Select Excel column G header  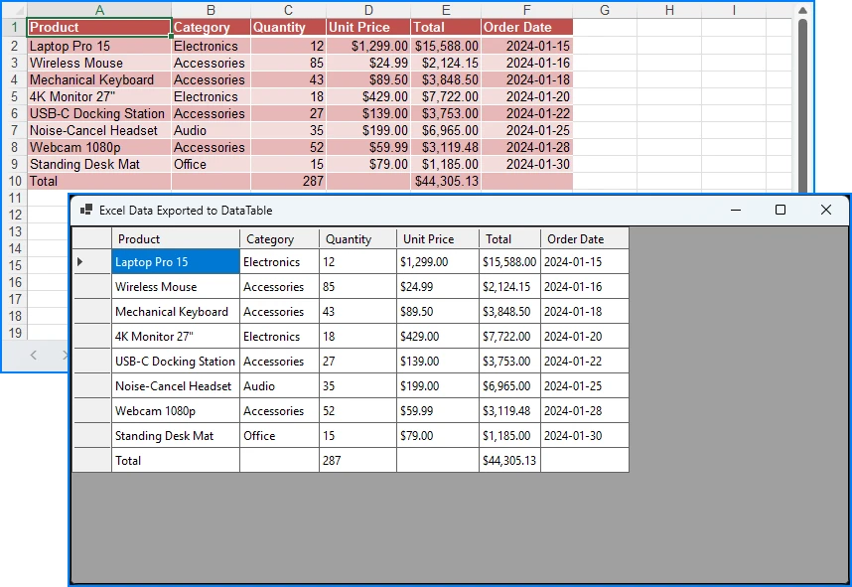click(604, 10)
